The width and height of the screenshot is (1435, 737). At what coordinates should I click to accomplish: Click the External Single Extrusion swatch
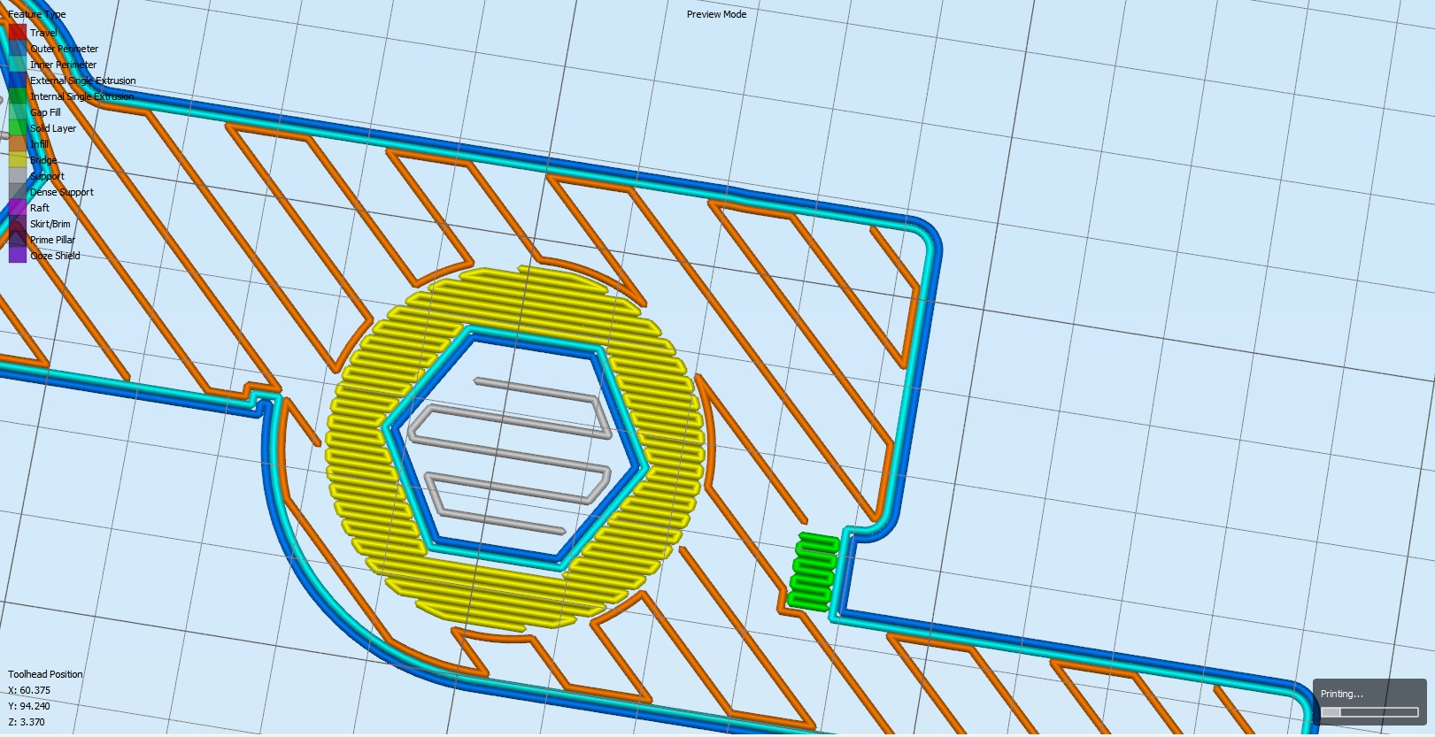(x=18, y=81)
